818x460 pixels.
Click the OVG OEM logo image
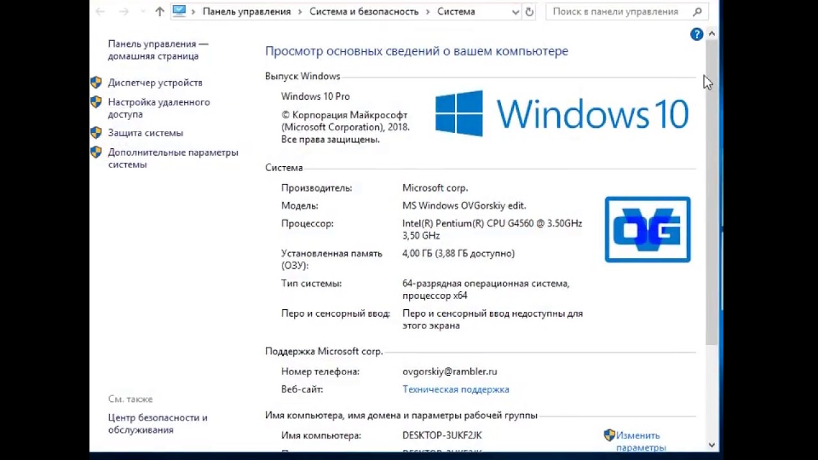pyautogui.click(x=647, y=229)
